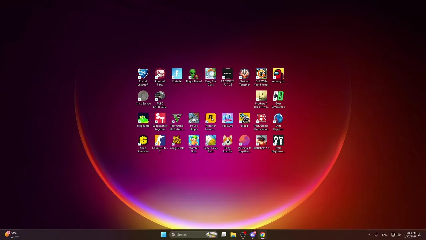Click the volume speaker icon
Viewport: 426px width, 240px height.
(399, 235)
